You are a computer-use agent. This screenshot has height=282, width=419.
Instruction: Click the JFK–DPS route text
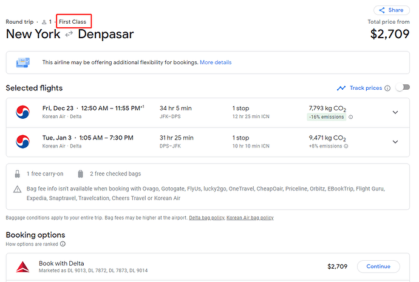tap(170, 116)
